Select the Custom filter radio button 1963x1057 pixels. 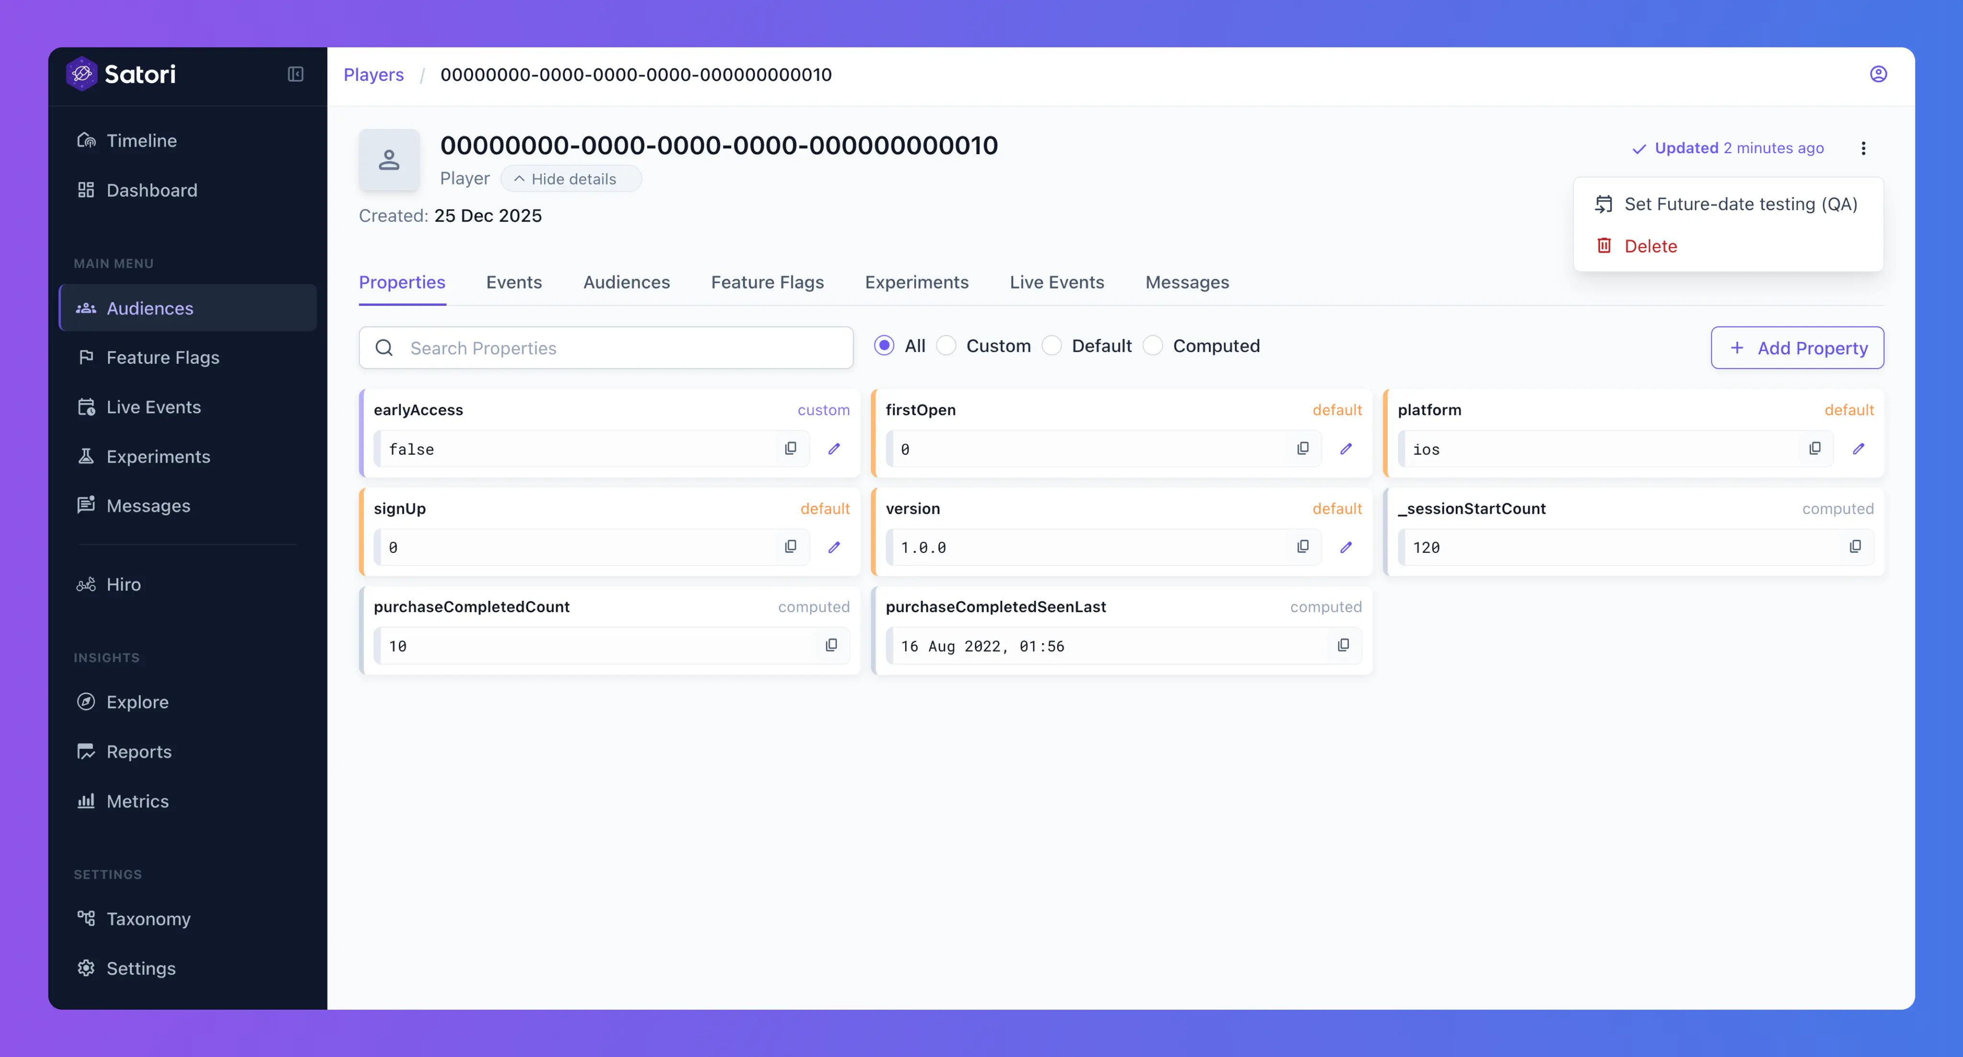[x=946, y=346]
